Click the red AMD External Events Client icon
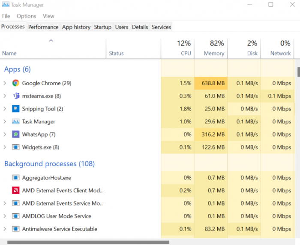Image resolution: width=300 pixels, height=245 pixels. pos(16,191)
